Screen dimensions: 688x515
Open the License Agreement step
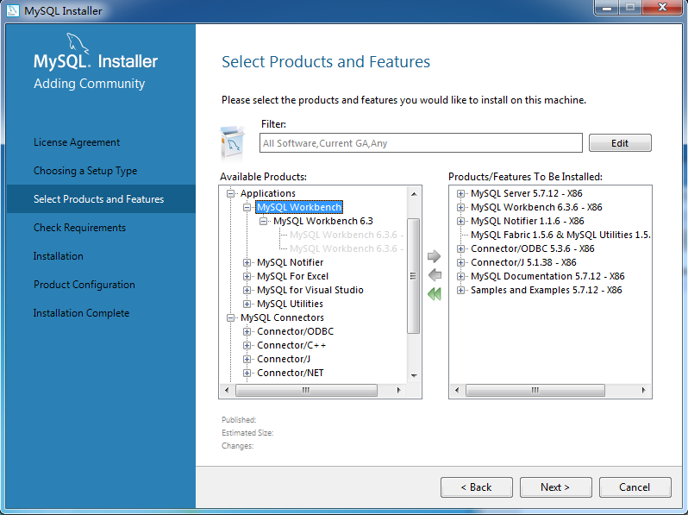point(77,142)
